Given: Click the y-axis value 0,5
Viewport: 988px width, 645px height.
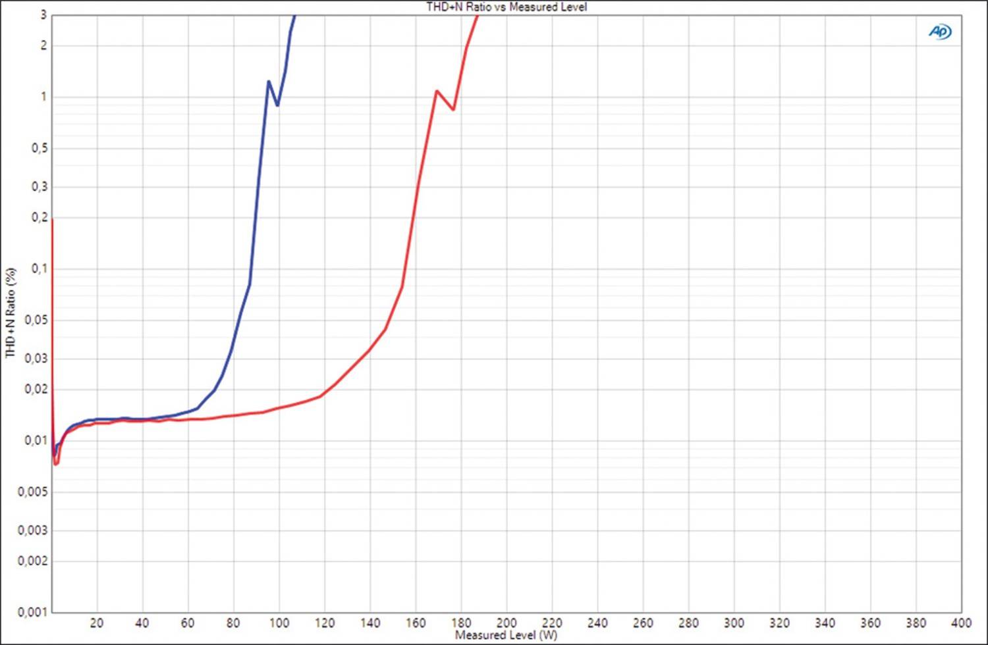Looking at the screenshot, I should pos(40,149).
